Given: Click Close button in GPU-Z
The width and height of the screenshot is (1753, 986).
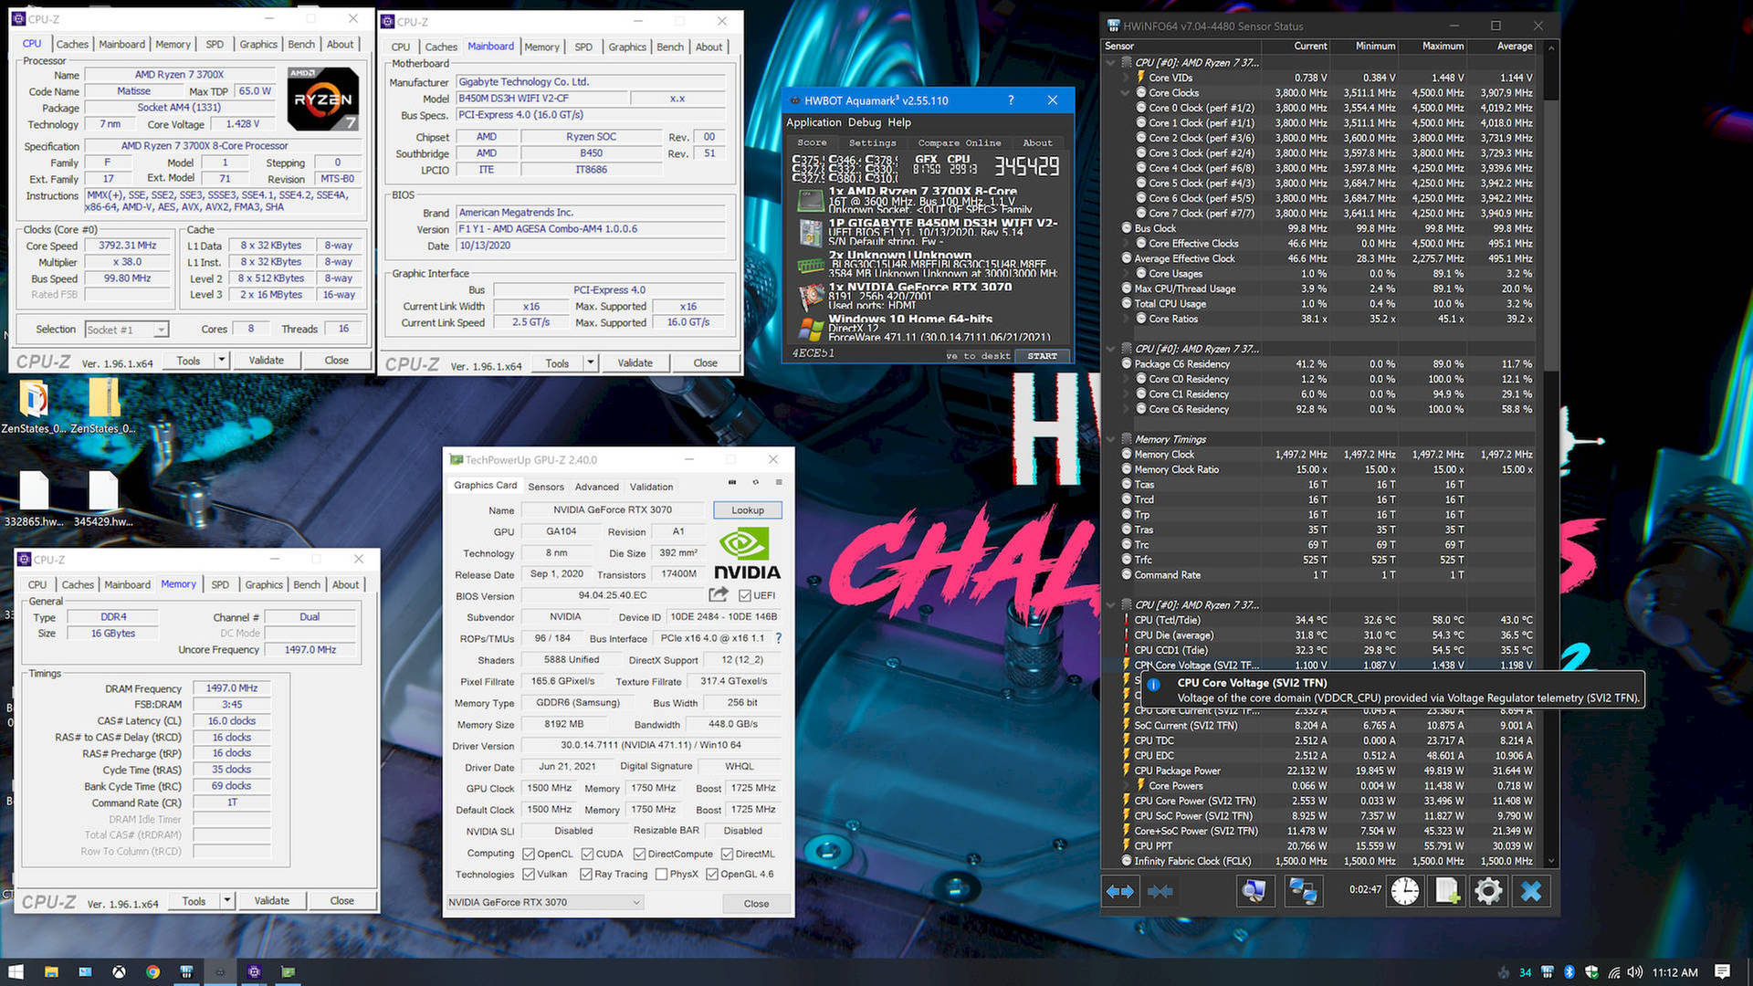Looking at the screenshot, I should click(x=756, y=903).
